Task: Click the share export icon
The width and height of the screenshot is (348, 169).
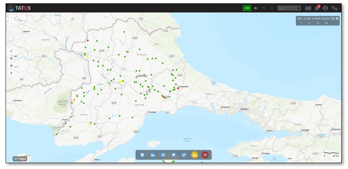Action: pyautogui.click(x=184, y=155)
